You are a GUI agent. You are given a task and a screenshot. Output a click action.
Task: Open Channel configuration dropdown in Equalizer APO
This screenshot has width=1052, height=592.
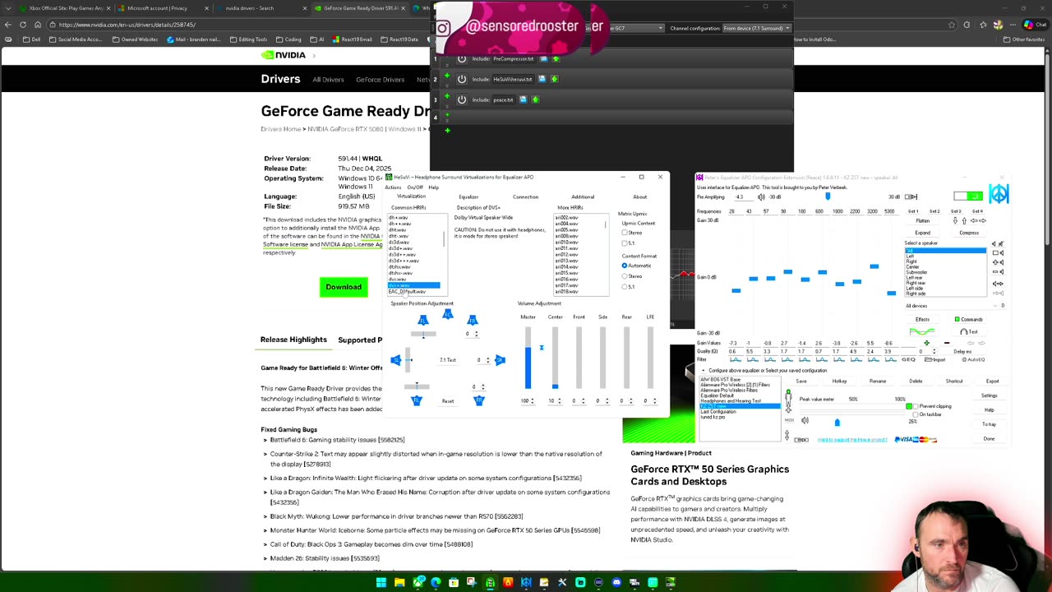pos(757,28)
